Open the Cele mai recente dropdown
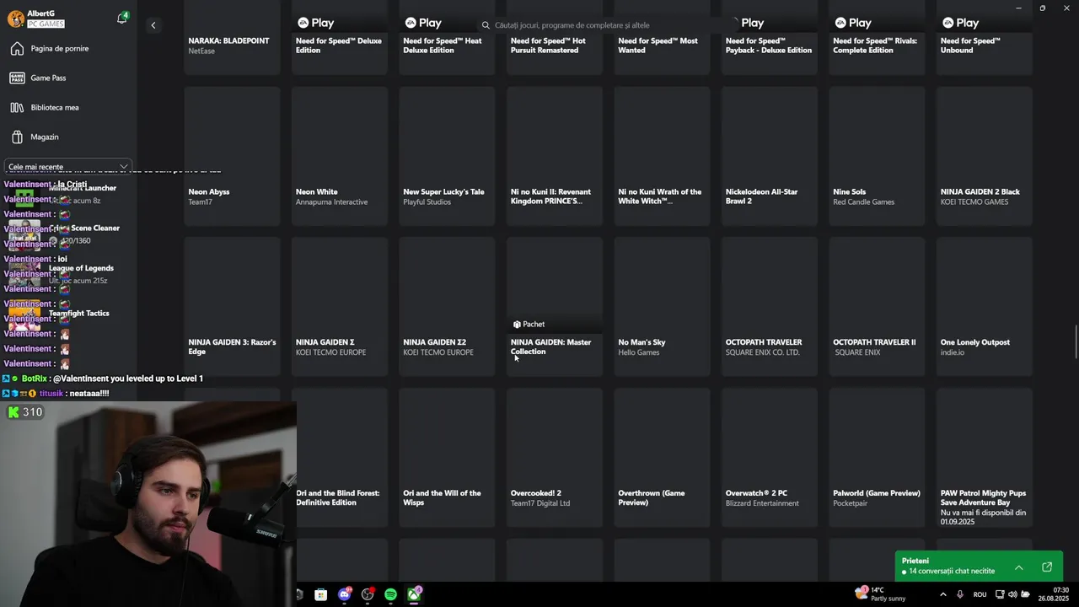 67,167
